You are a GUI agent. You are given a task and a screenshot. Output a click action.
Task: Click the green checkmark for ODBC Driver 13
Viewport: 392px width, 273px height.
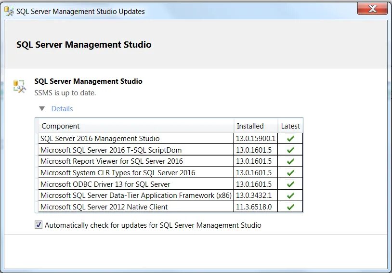[x=290, y=184]
